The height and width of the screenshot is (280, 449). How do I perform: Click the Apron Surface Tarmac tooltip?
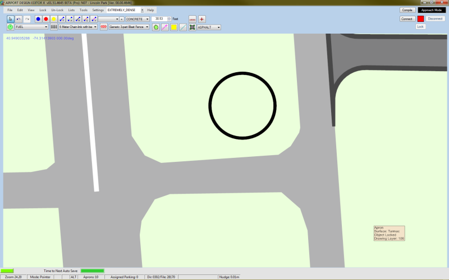point(389,233)
